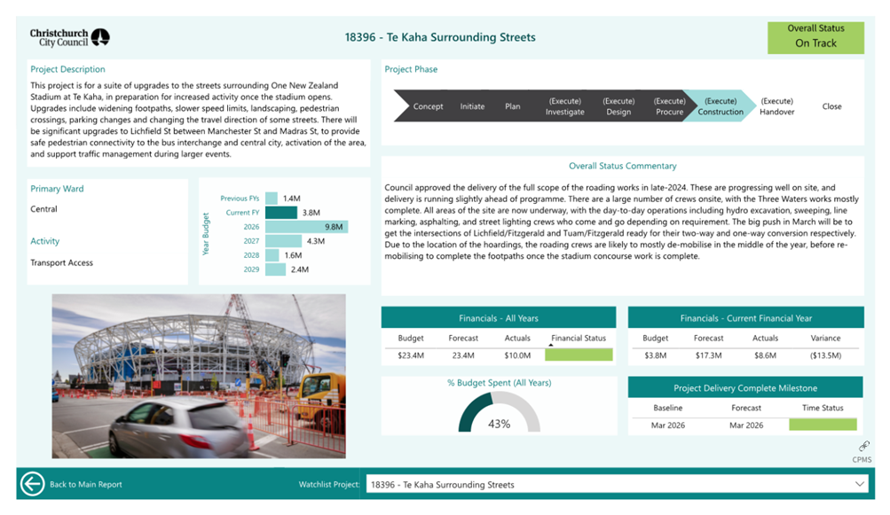The width and height of the screenshot is (890, 515).
Task: Select the Concept phase step
Action: pyautogui.click(x=428, y=106)
